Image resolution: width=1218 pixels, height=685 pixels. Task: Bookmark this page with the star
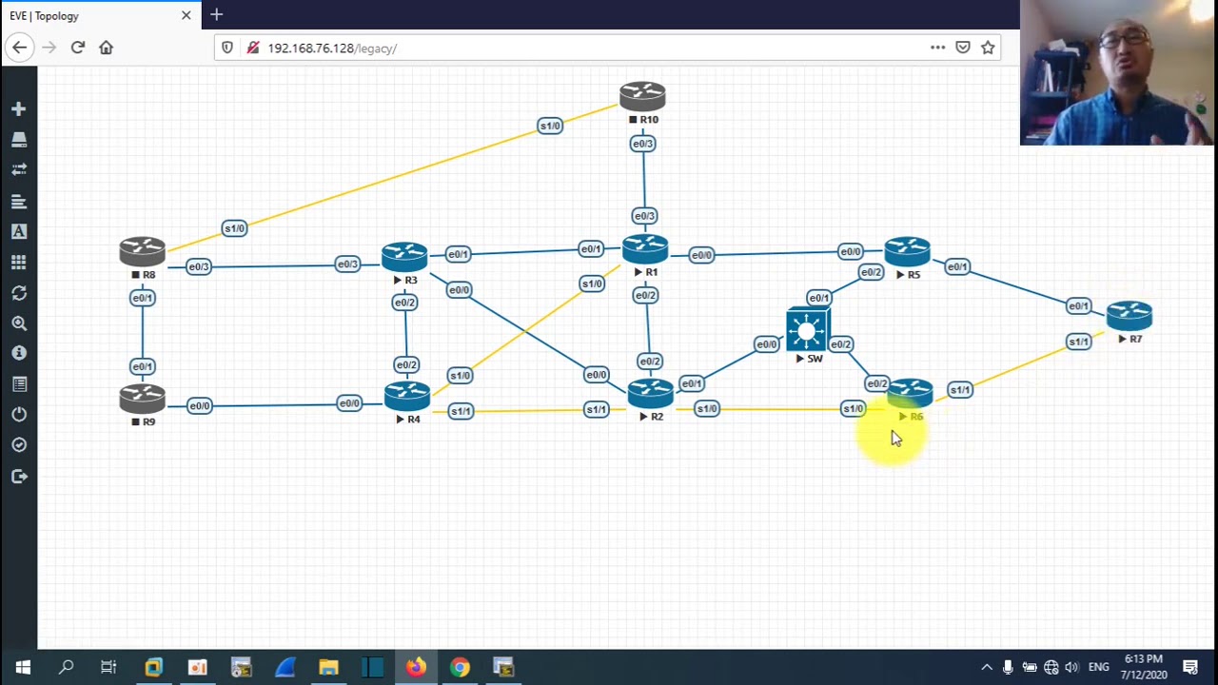[988, 48]
